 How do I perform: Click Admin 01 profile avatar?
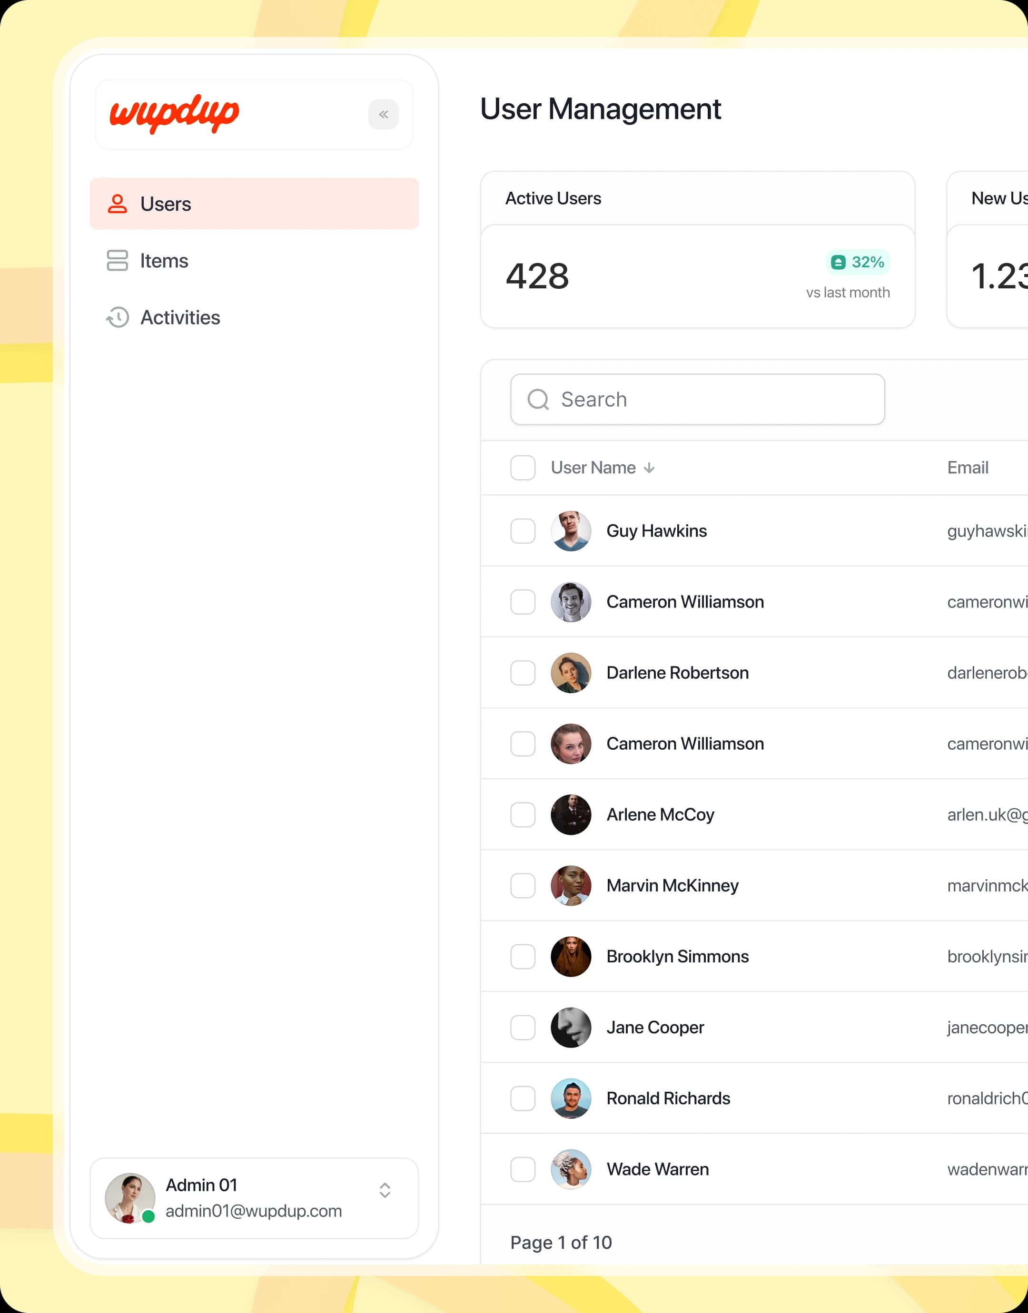(130, 1197)
